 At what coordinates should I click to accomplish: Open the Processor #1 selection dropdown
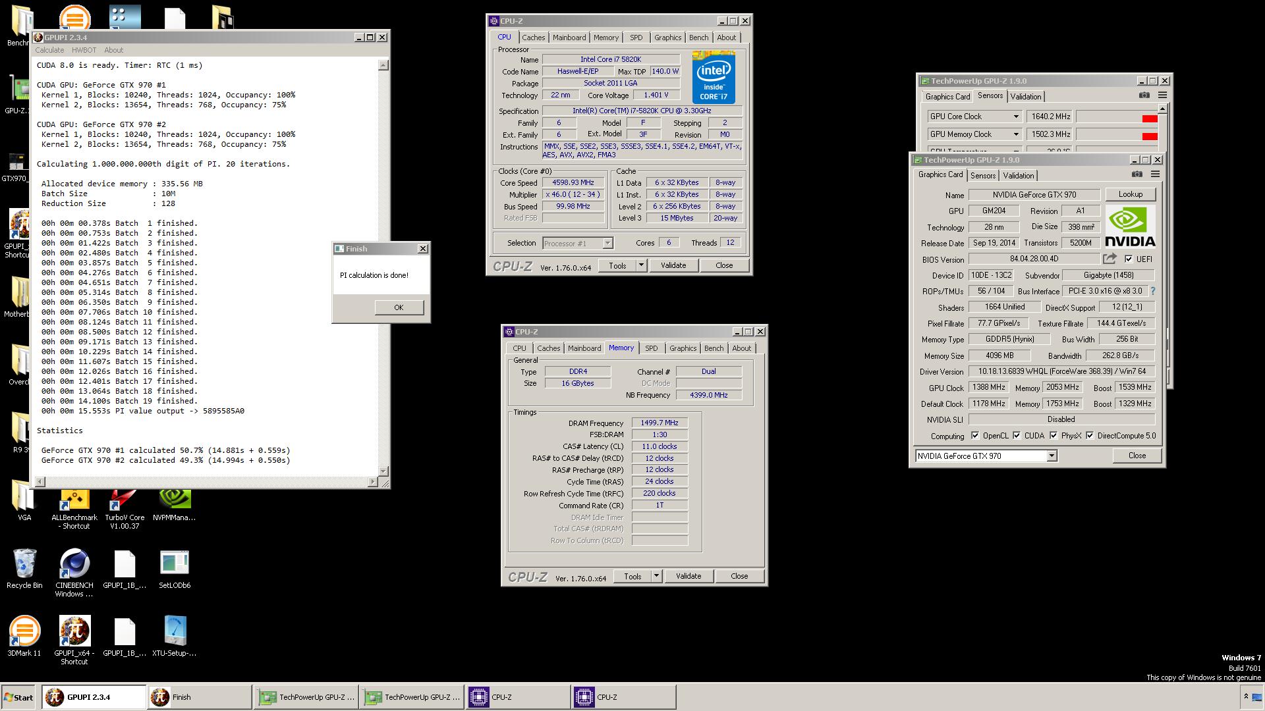coord(607,243)
